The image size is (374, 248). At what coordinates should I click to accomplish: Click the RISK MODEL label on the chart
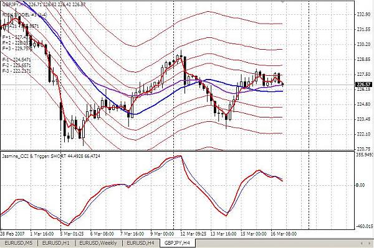(x=25, y=15)
